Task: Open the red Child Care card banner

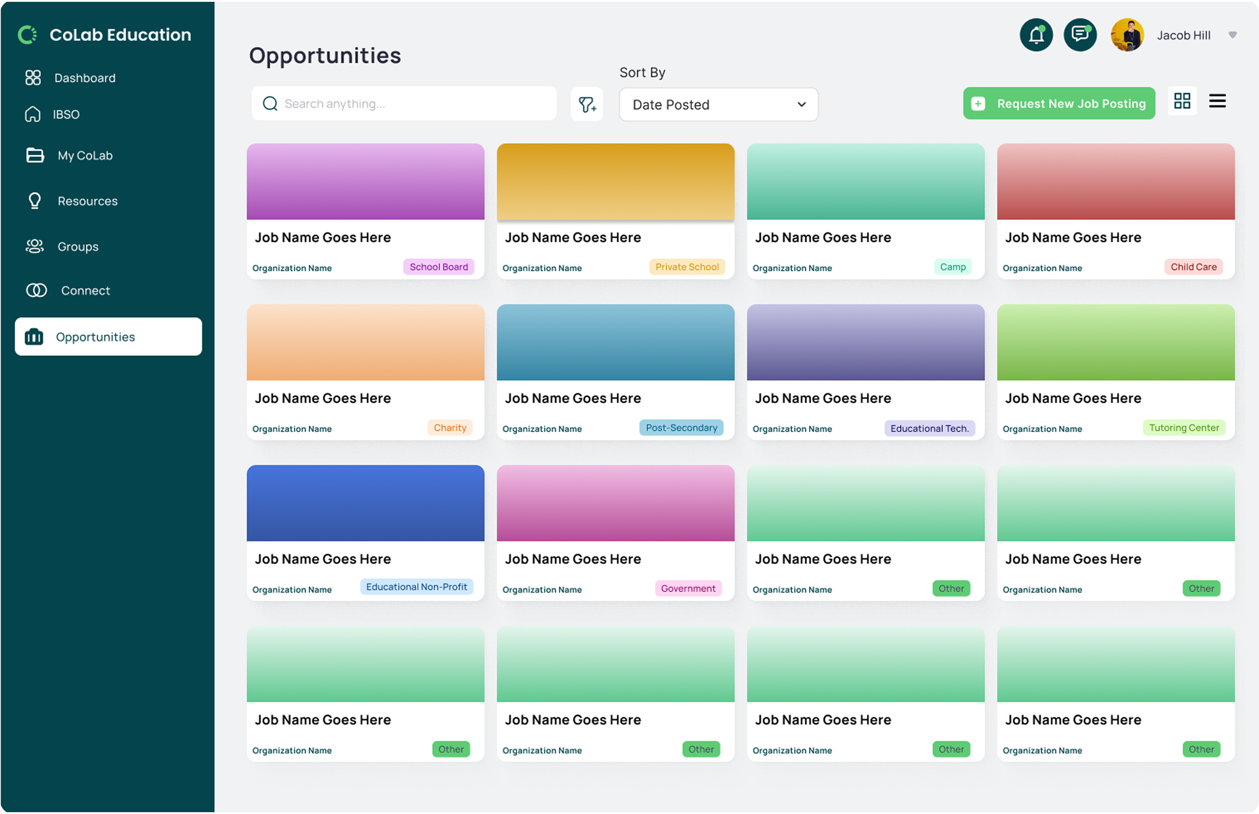Action: [x=1116, y=181]
